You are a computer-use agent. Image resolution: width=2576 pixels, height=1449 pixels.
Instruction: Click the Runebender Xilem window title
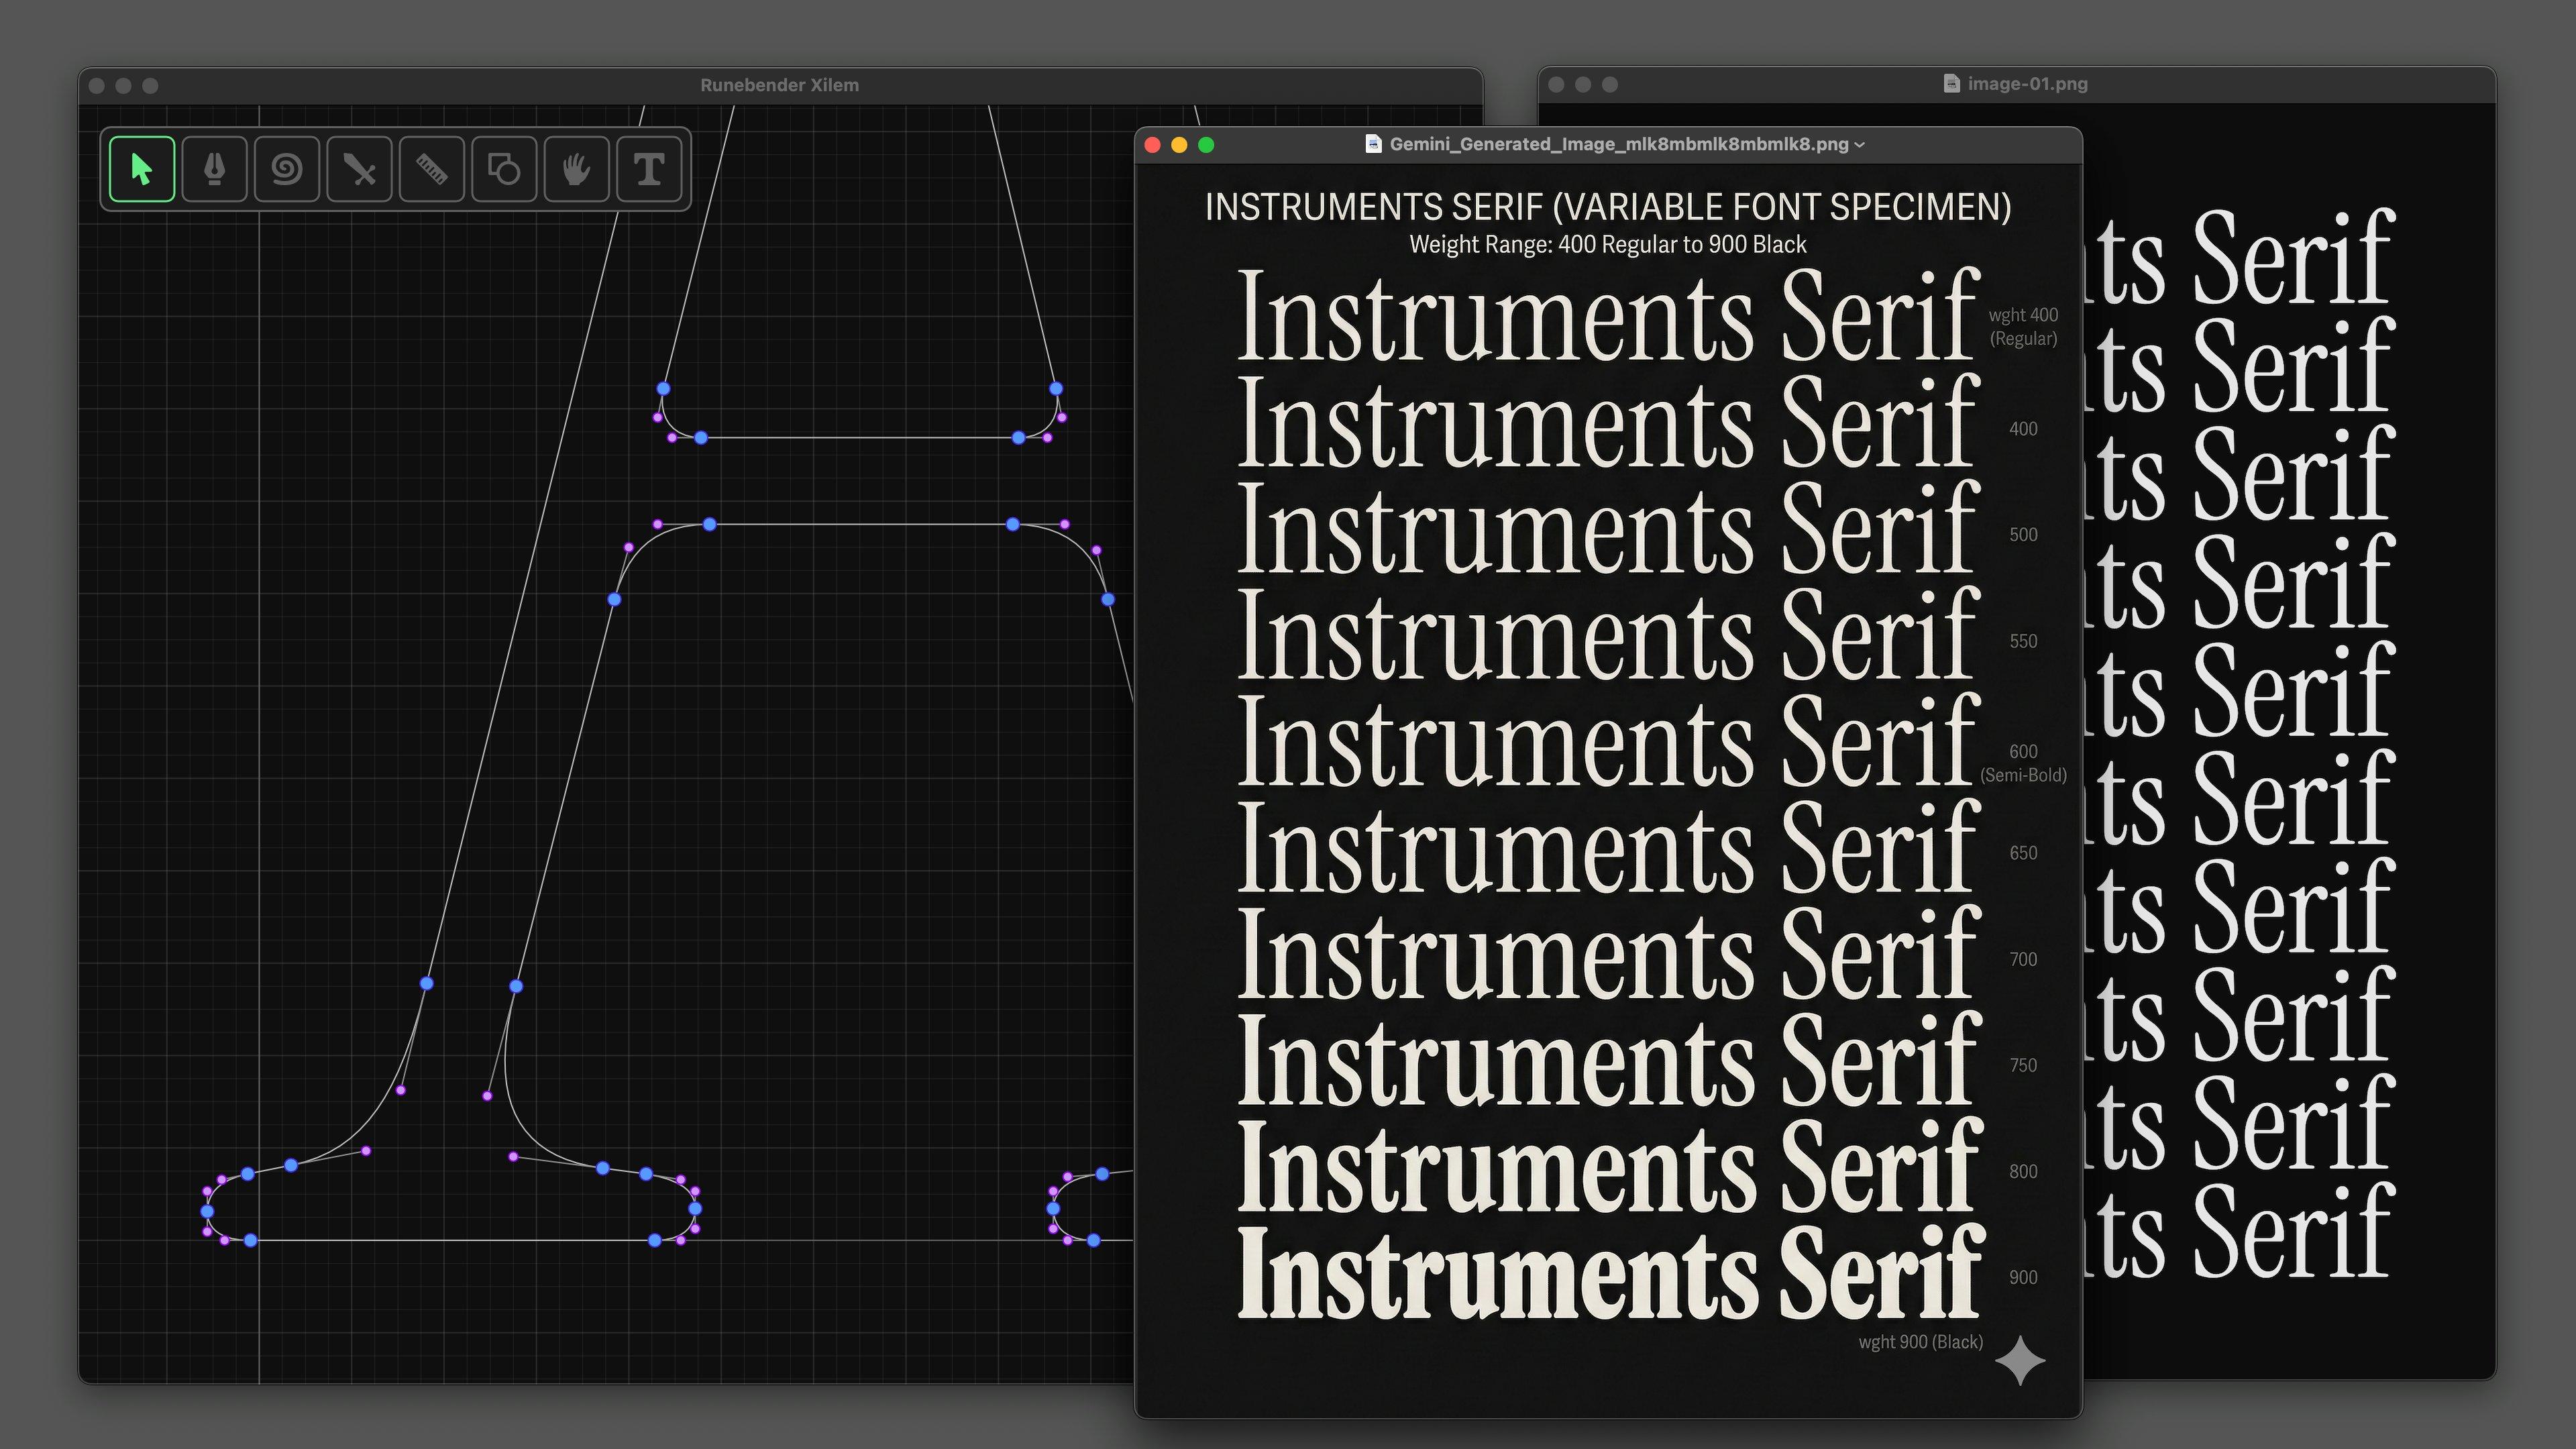pyautogui.click(x=779, y=85)
